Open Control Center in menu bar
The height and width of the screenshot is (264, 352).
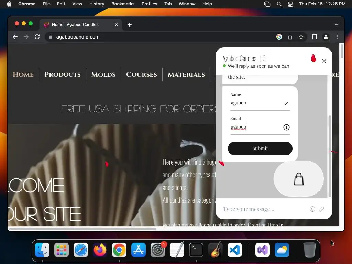[290, 4]
